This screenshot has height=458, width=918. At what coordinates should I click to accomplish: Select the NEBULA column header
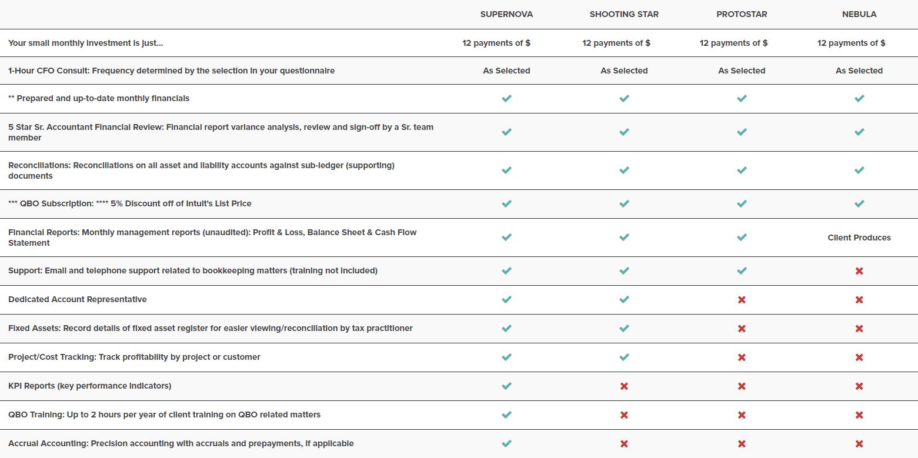coord(859,14)
